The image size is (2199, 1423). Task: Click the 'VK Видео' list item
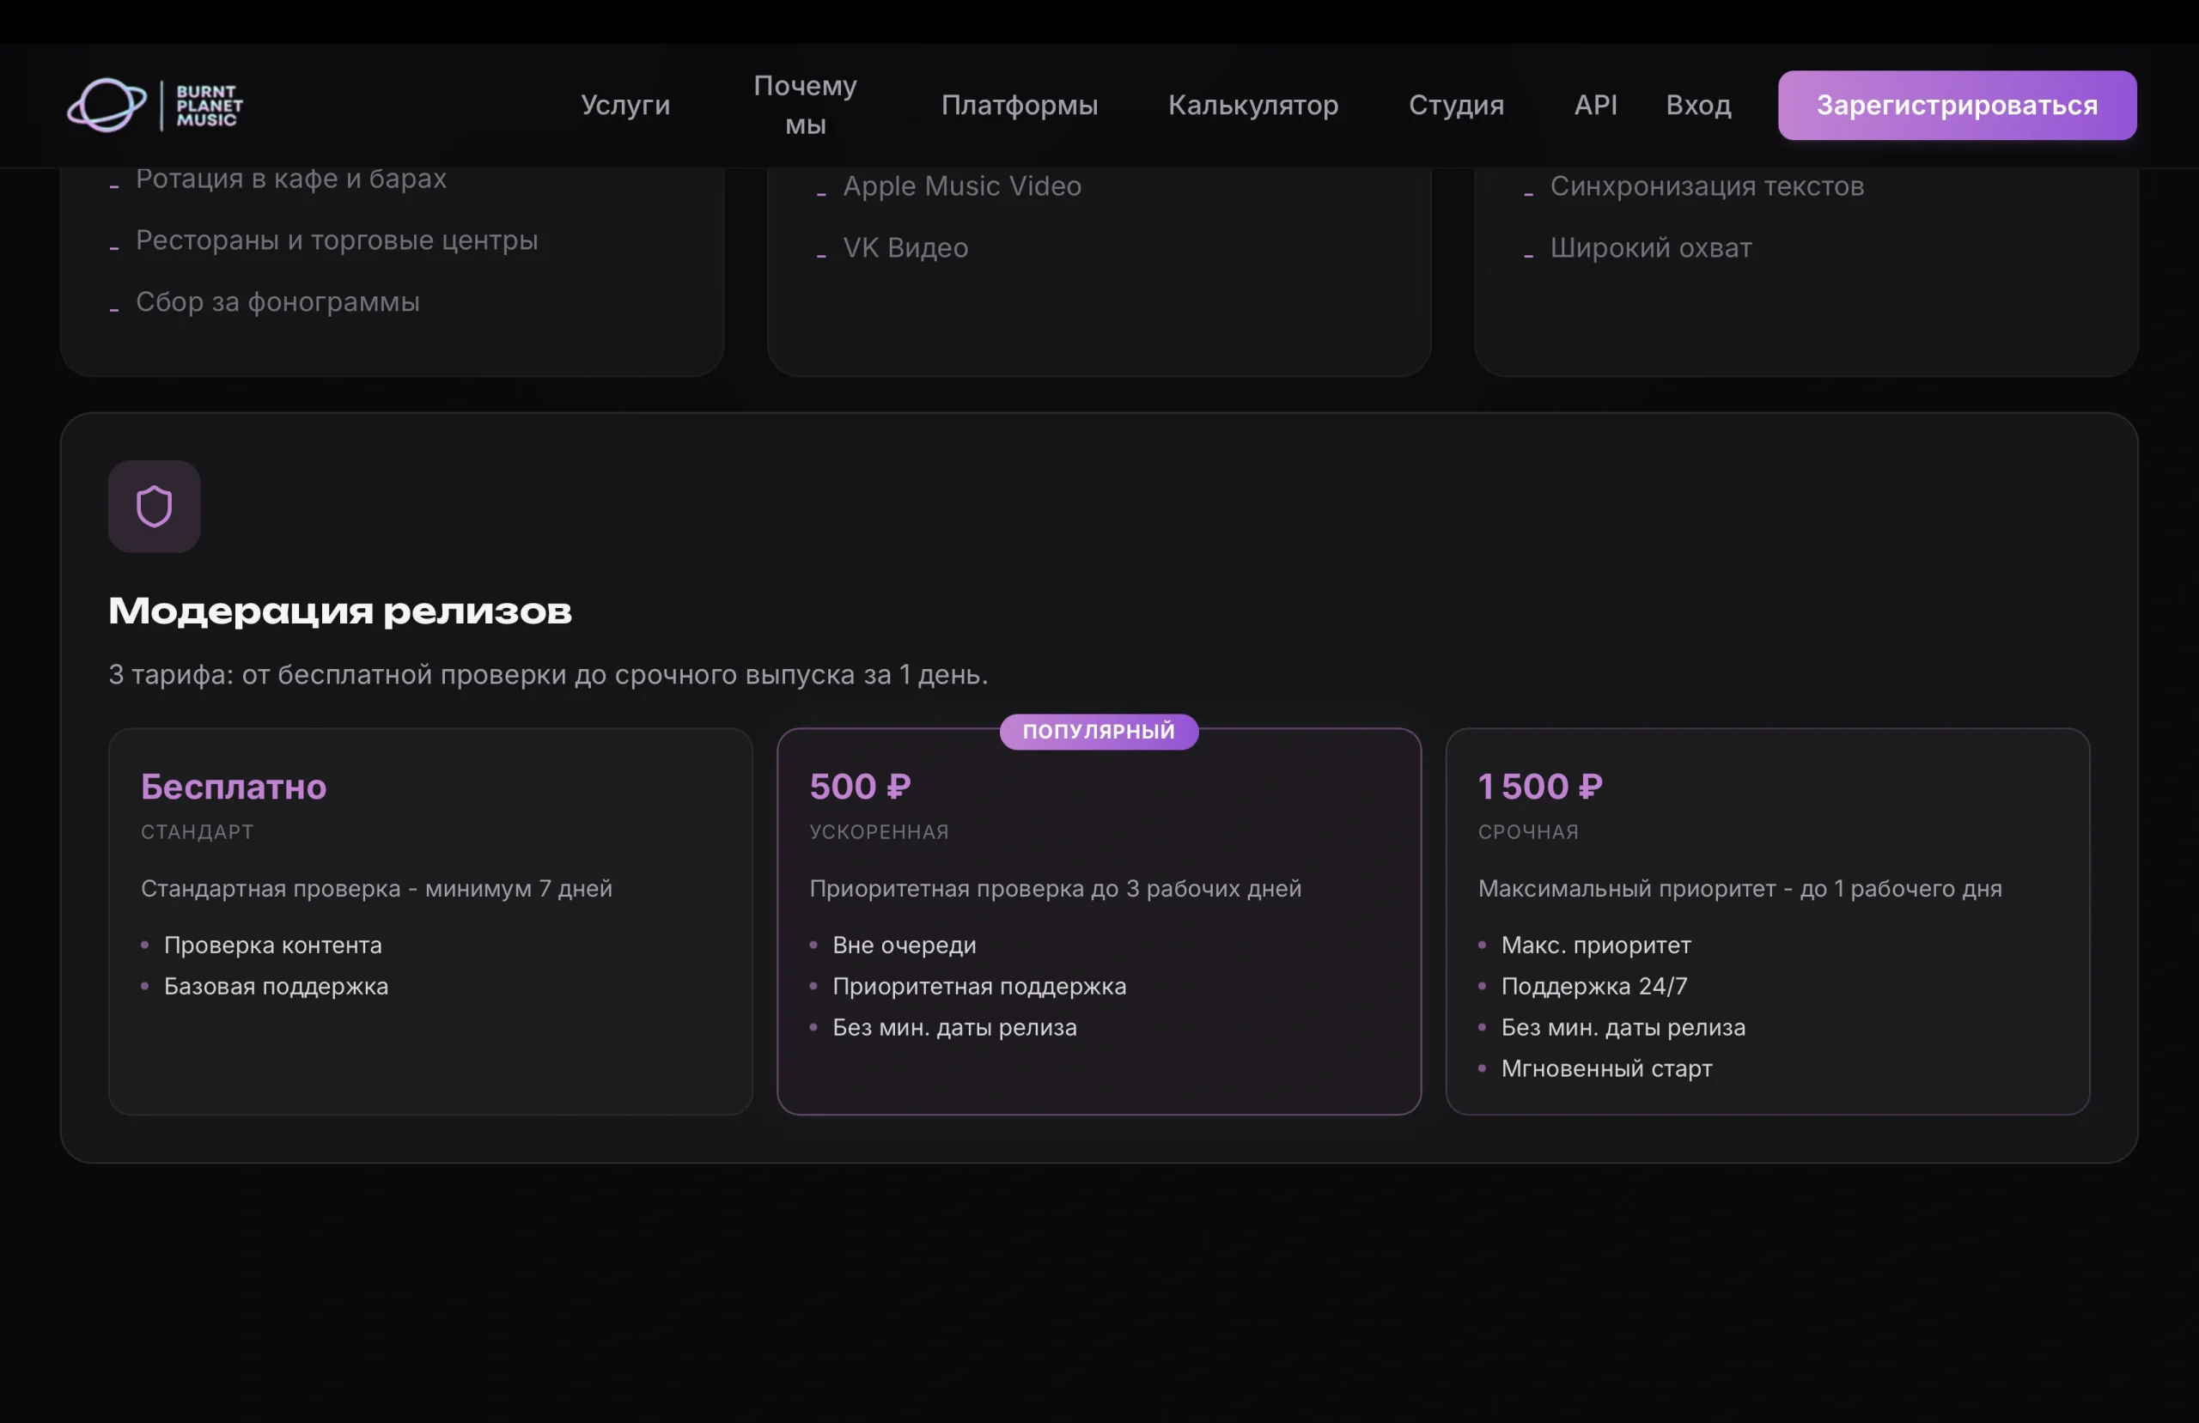point(905,247)
